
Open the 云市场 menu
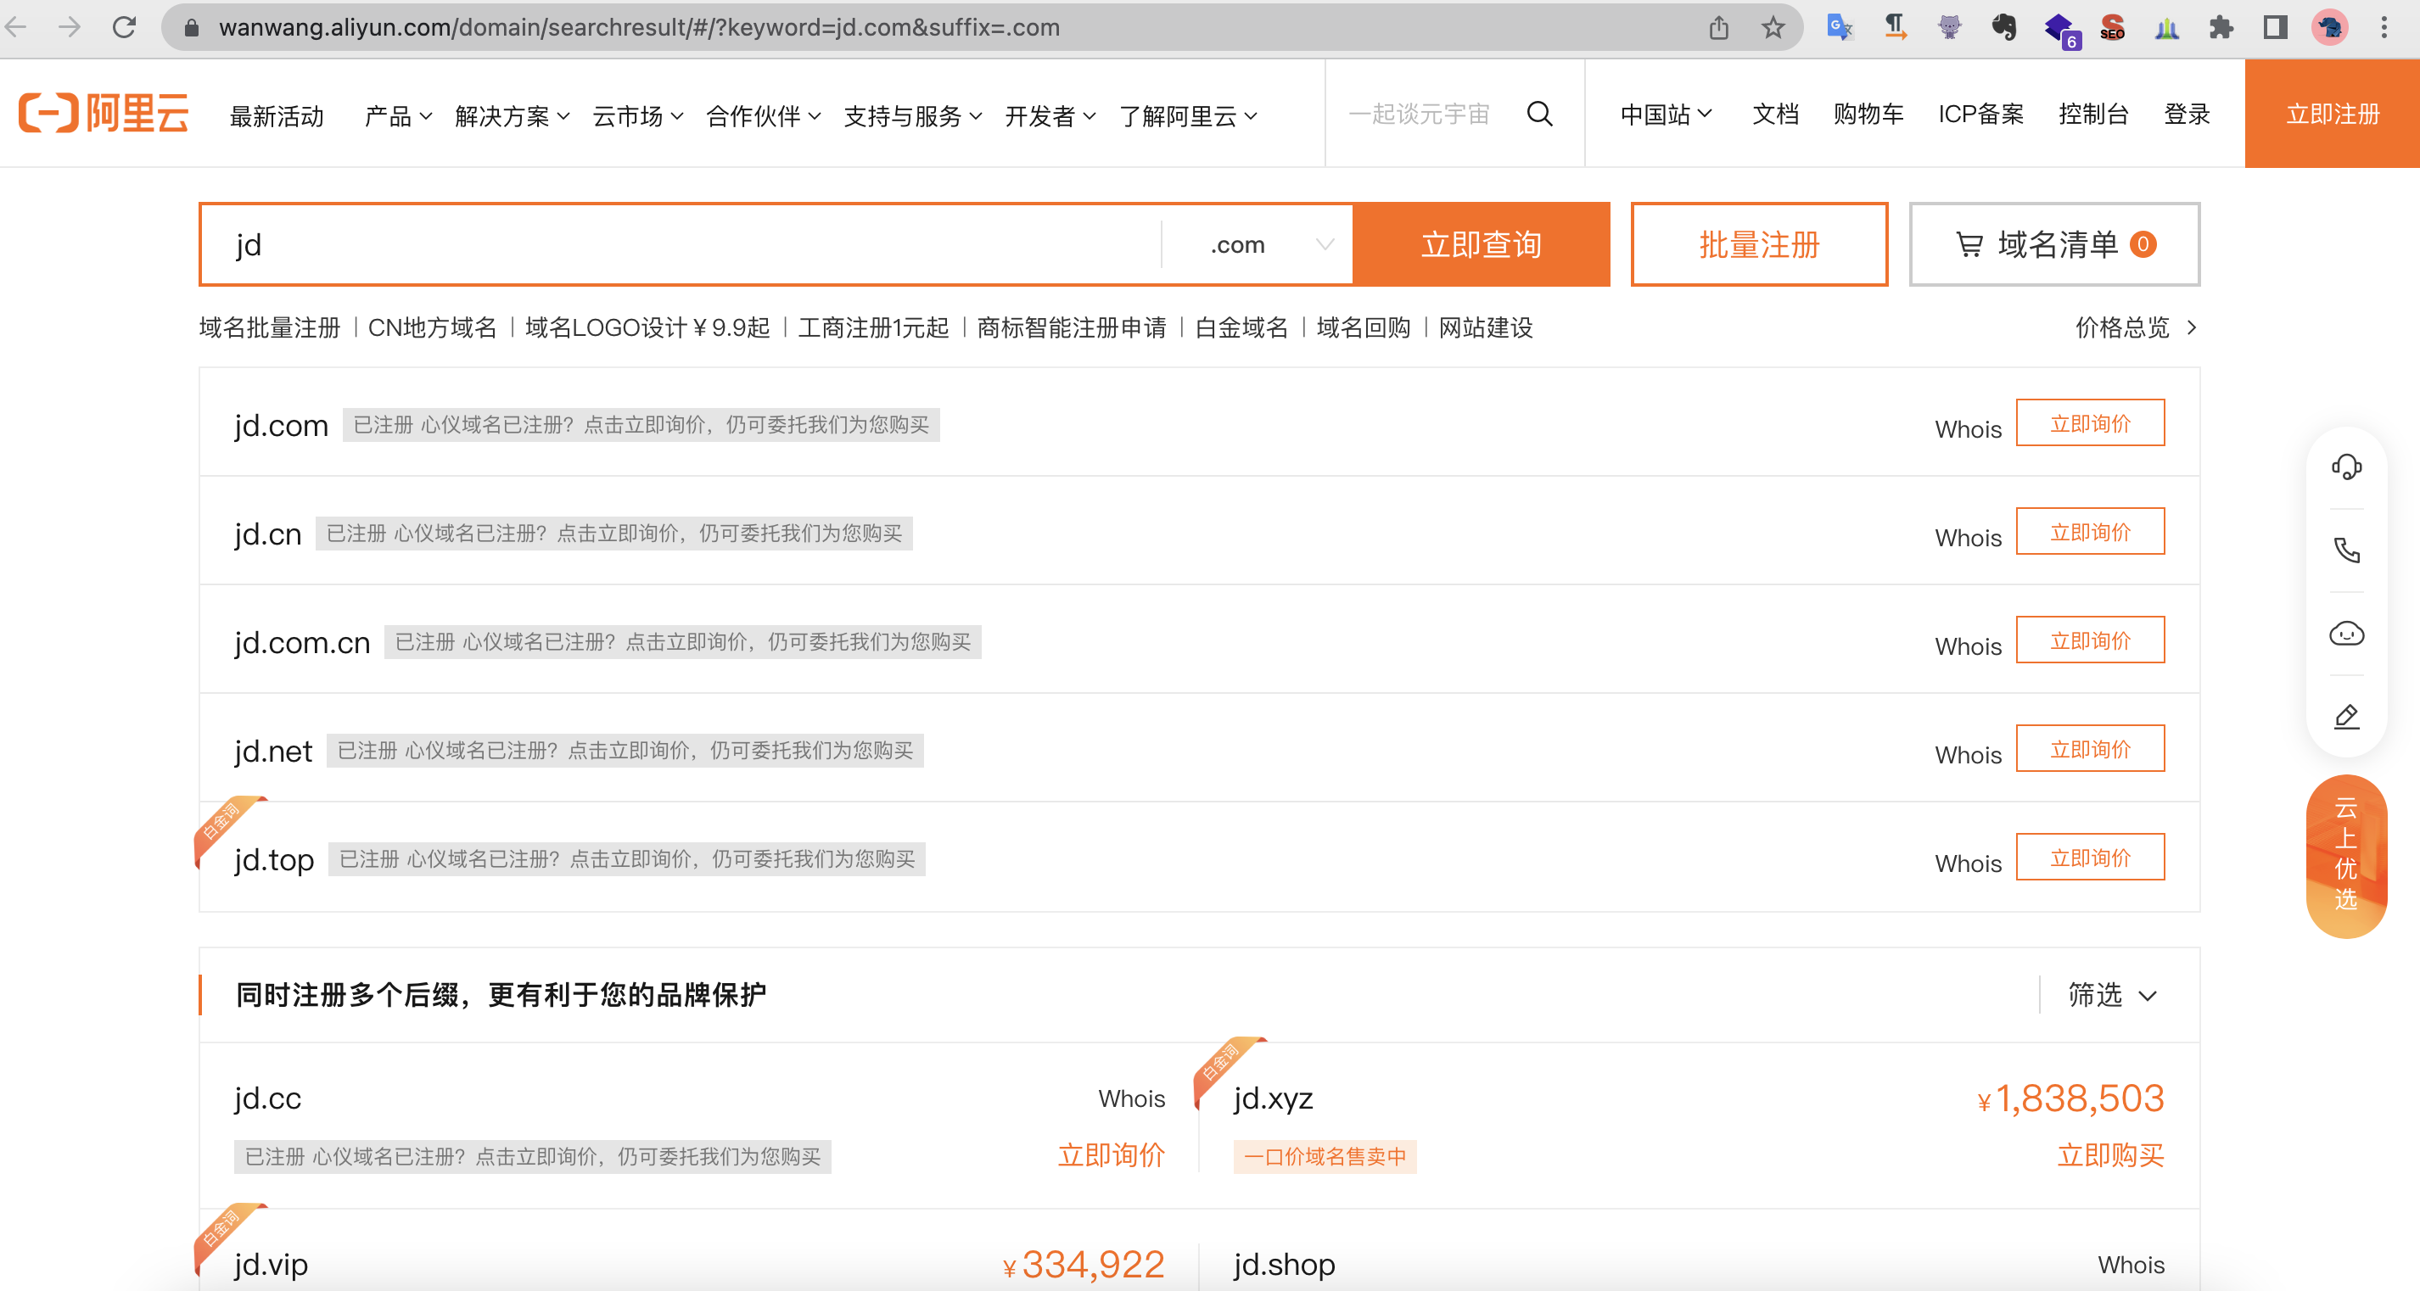(637, 116)
